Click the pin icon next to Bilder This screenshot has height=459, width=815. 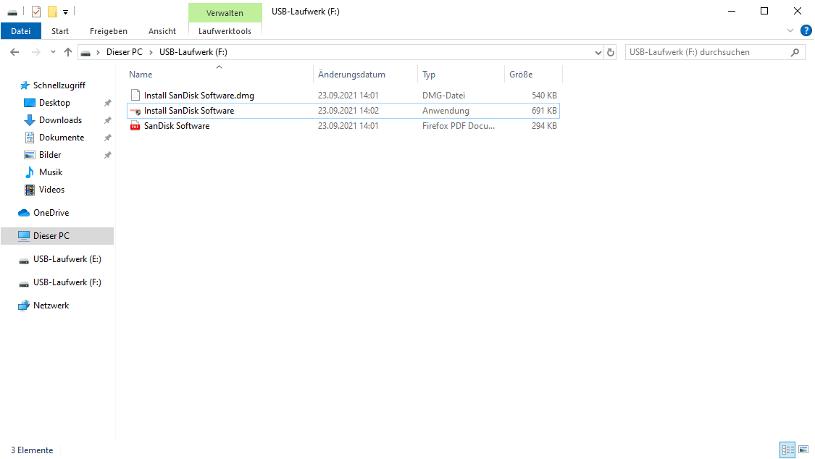coord(108,155)
